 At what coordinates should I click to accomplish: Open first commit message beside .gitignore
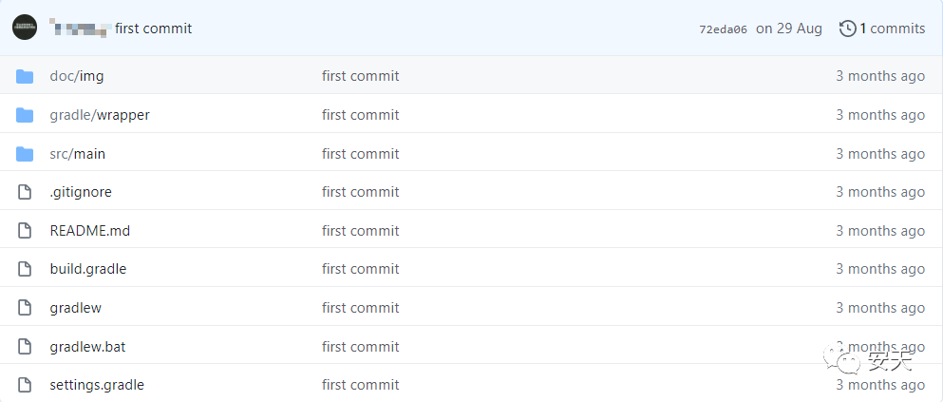point(360,192)
